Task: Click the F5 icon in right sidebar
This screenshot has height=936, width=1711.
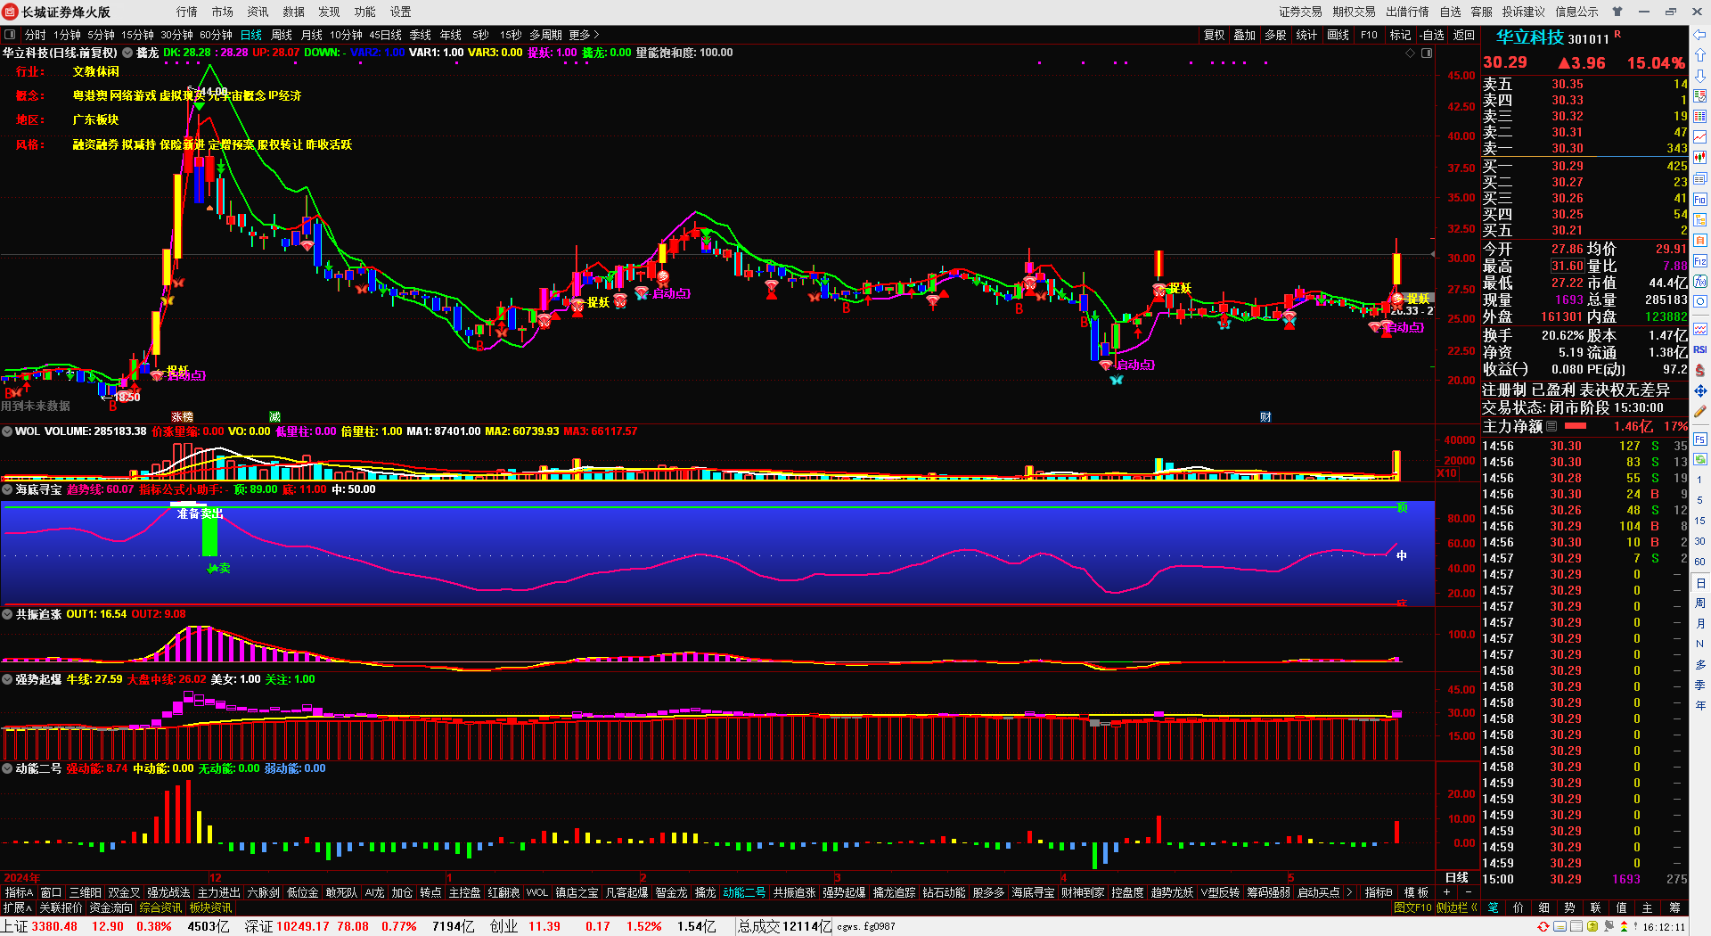Action: [1699, 439]
